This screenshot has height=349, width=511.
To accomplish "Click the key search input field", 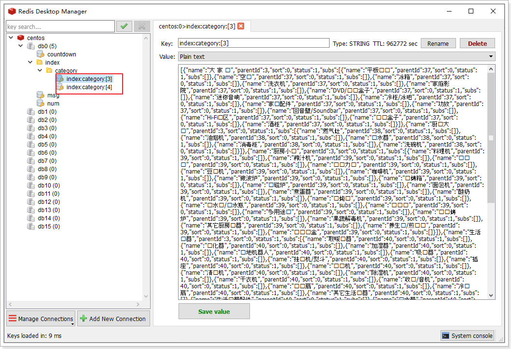I will [60, 27].
